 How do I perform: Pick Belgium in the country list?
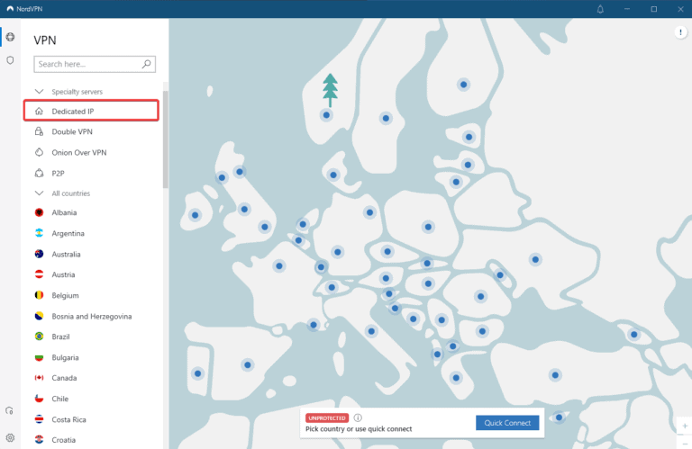pos(65,295)
